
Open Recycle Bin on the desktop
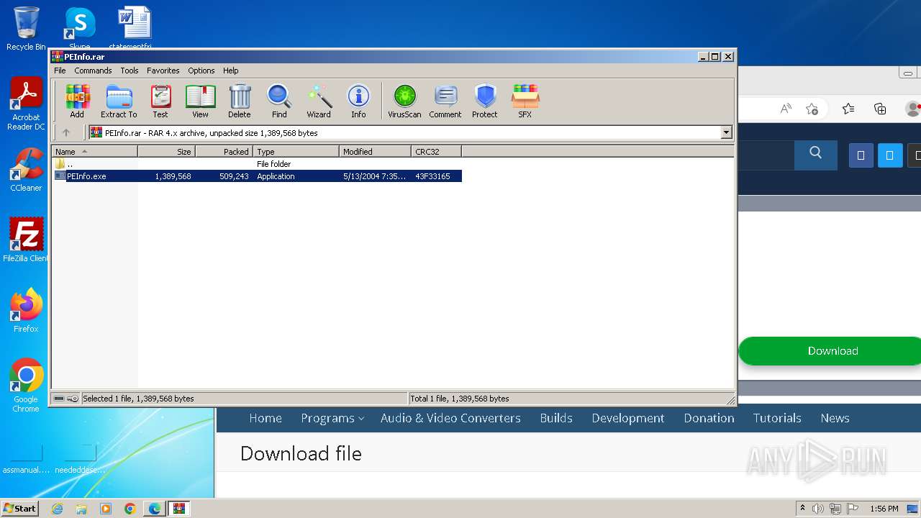coord(26,29)
